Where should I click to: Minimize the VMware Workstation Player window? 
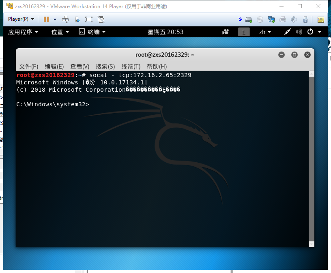[x=282, y=6]
